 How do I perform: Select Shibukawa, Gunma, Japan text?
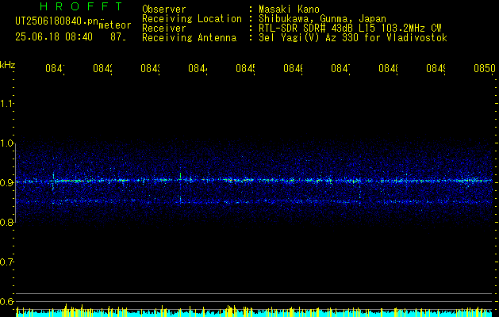[322, 19]
